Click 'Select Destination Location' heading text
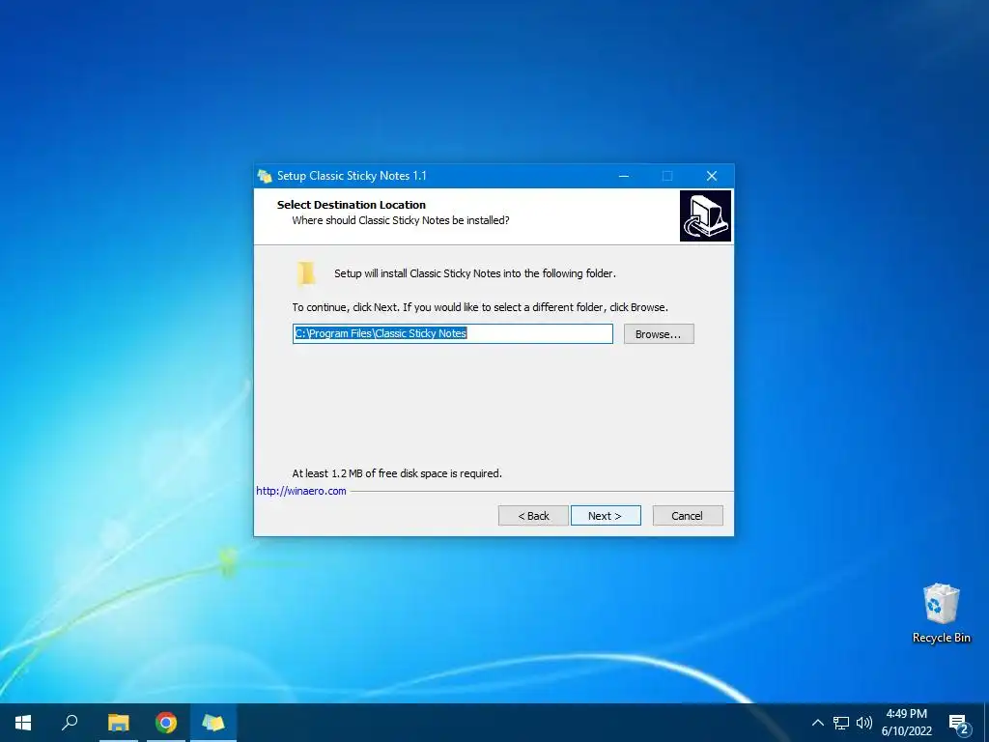The image size is (989, 742). [352, 205]
